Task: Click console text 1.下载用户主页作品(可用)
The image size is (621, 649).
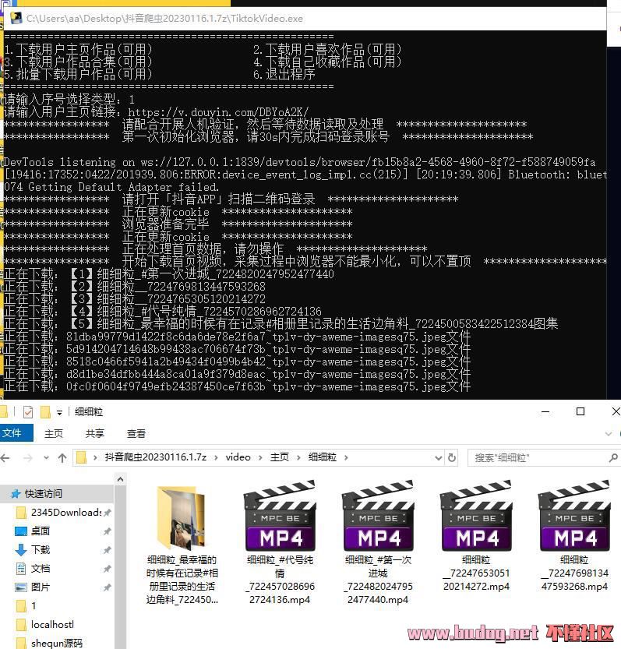Action: 78,49
